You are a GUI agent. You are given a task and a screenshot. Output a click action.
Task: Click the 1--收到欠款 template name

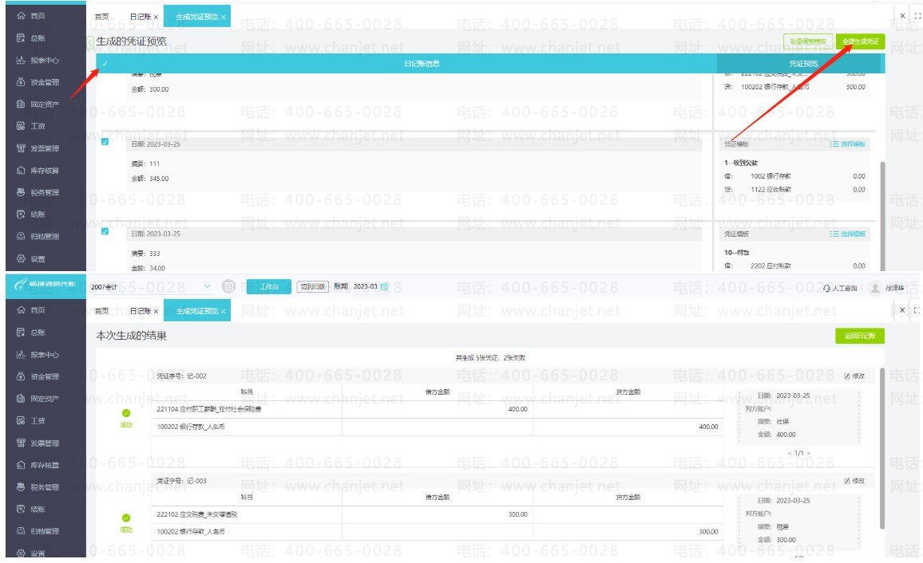741,163
